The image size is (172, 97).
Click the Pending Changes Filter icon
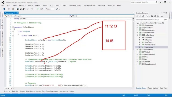coord(148,16)
